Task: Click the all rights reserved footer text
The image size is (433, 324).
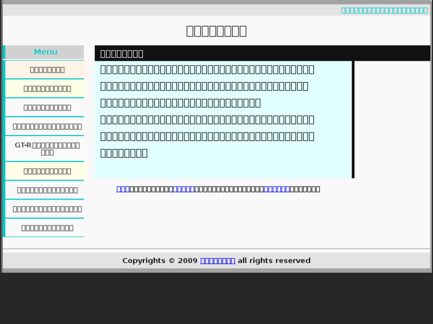Action: tap(274, 260)
